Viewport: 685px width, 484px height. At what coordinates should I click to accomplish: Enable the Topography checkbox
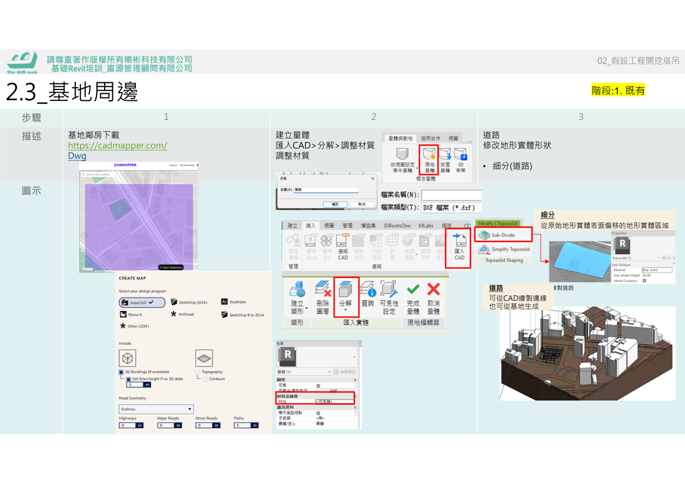(x=197, y=372)
